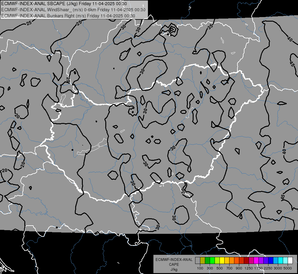Click the legend value 700
Image resolution: width=298 pixels, height=274 pixels.
tap(230, 268)
